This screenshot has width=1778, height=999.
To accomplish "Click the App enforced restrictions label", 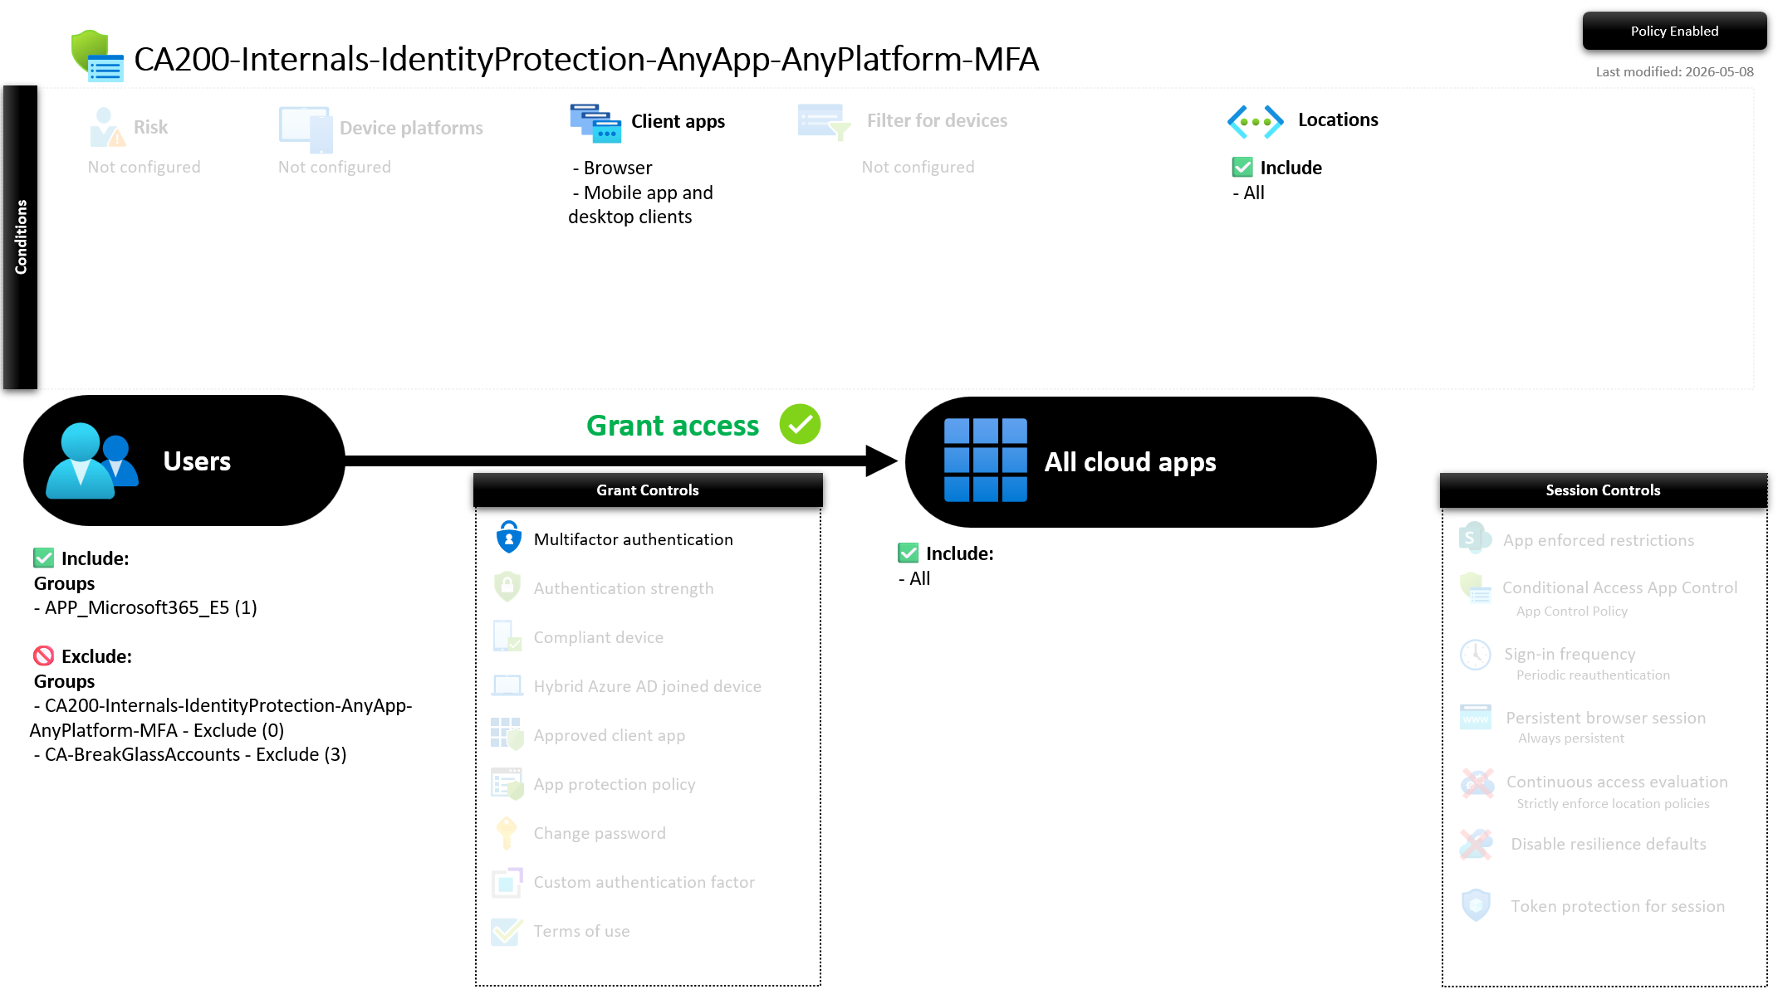I will click(1599, 540).
